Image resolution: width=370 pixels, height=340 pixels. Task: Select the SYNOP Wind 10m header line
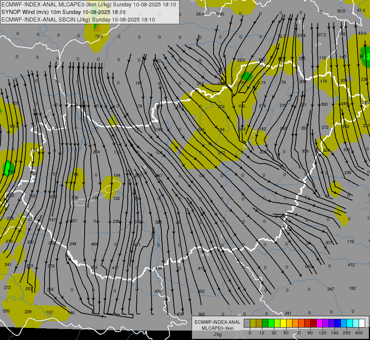(x=63, y=12)
